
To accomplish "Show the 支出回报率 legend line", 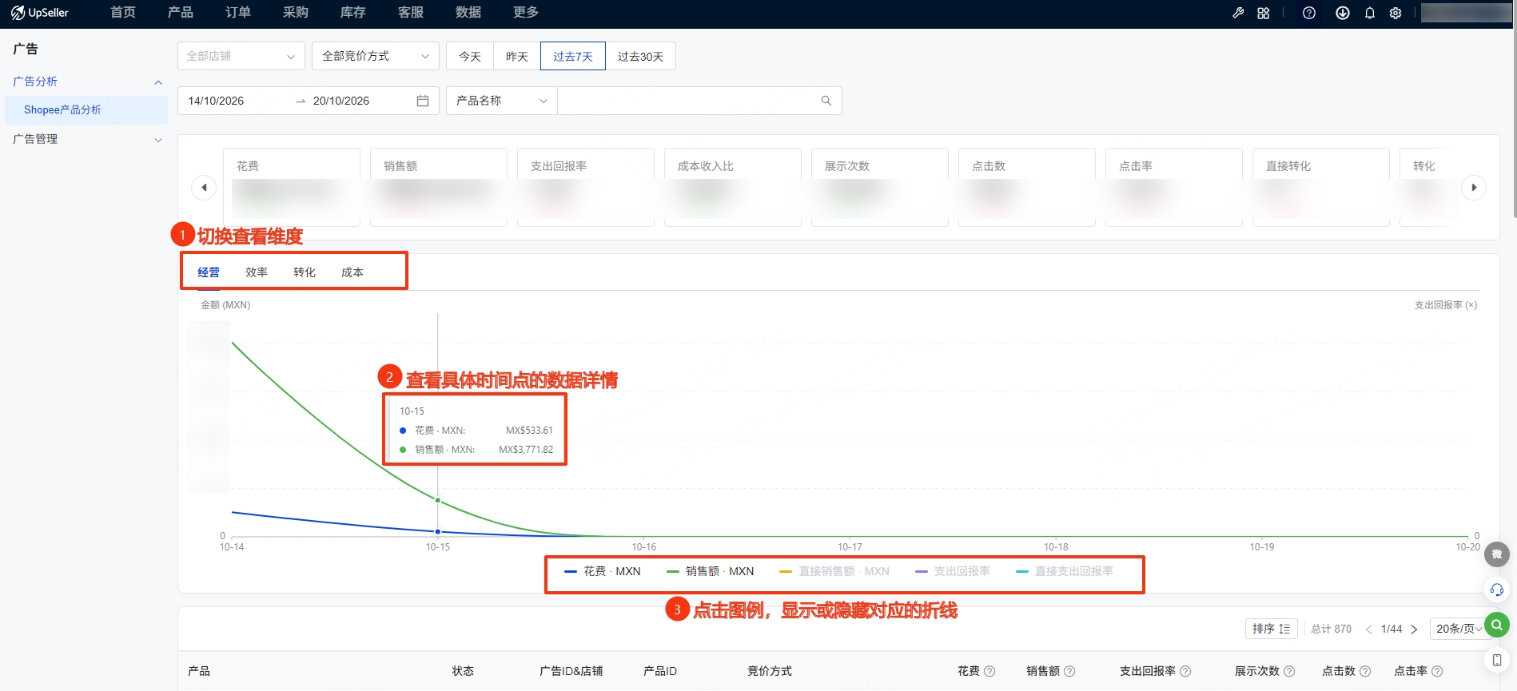I will (953, 571).
